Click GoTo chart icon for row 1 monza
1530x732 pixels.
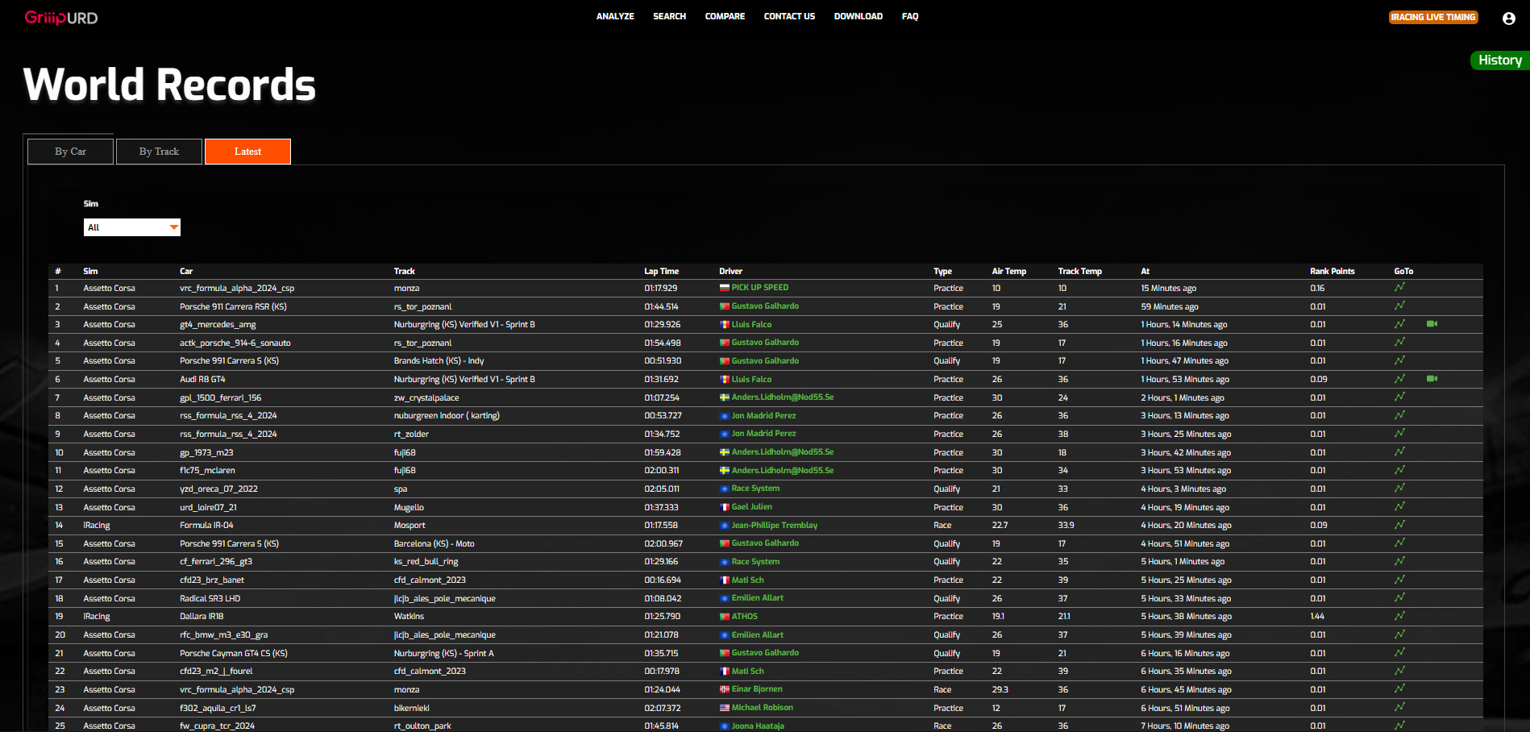1399,287
